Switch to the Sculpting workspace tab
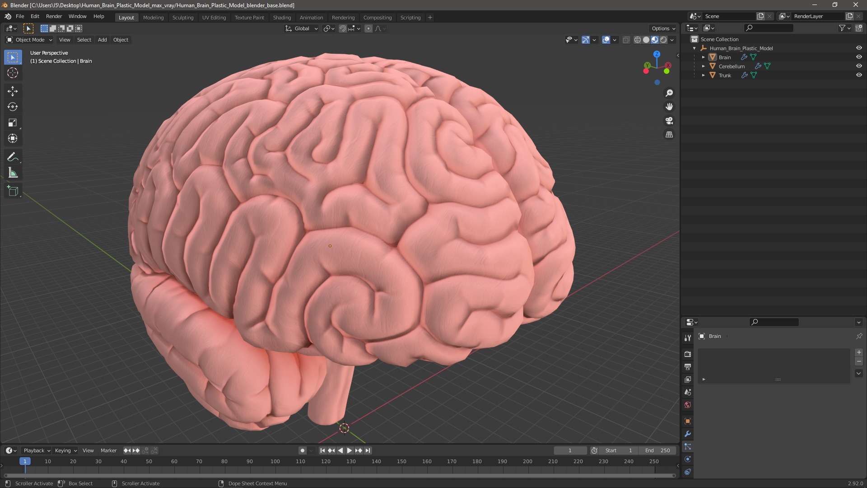 [182, 18]
